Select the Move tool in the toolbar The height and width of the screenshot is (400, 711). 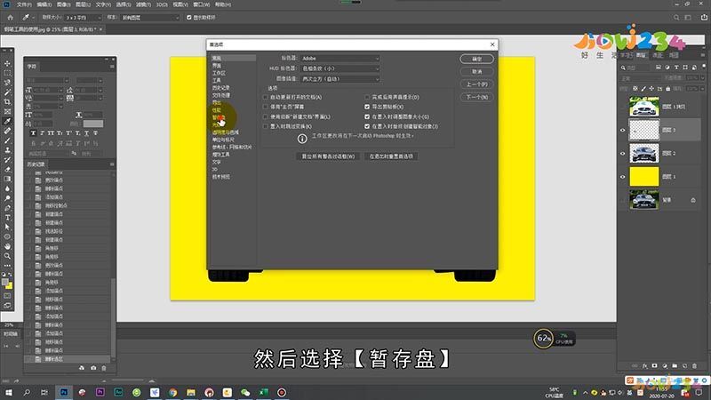[x=7, y=63]
